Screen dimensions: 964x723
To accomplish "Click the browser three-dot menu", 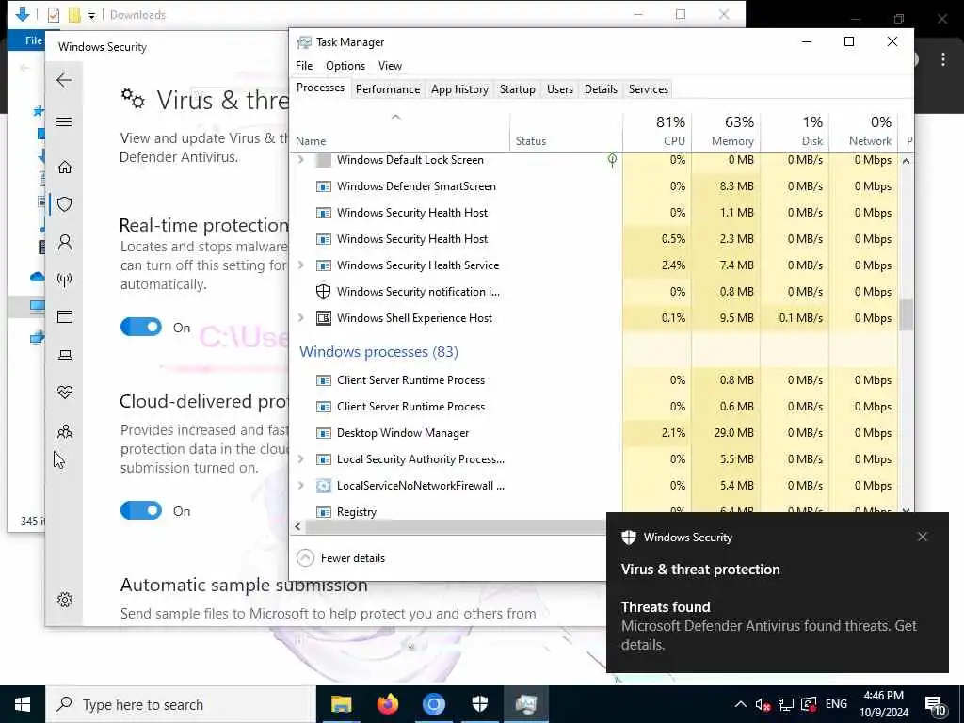I will point(943,59).
